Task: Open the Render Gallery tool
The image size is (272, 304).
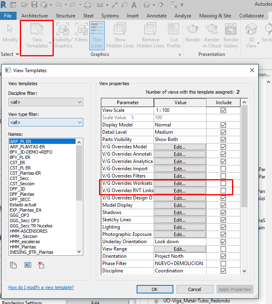Action: (x=231, y=36)
